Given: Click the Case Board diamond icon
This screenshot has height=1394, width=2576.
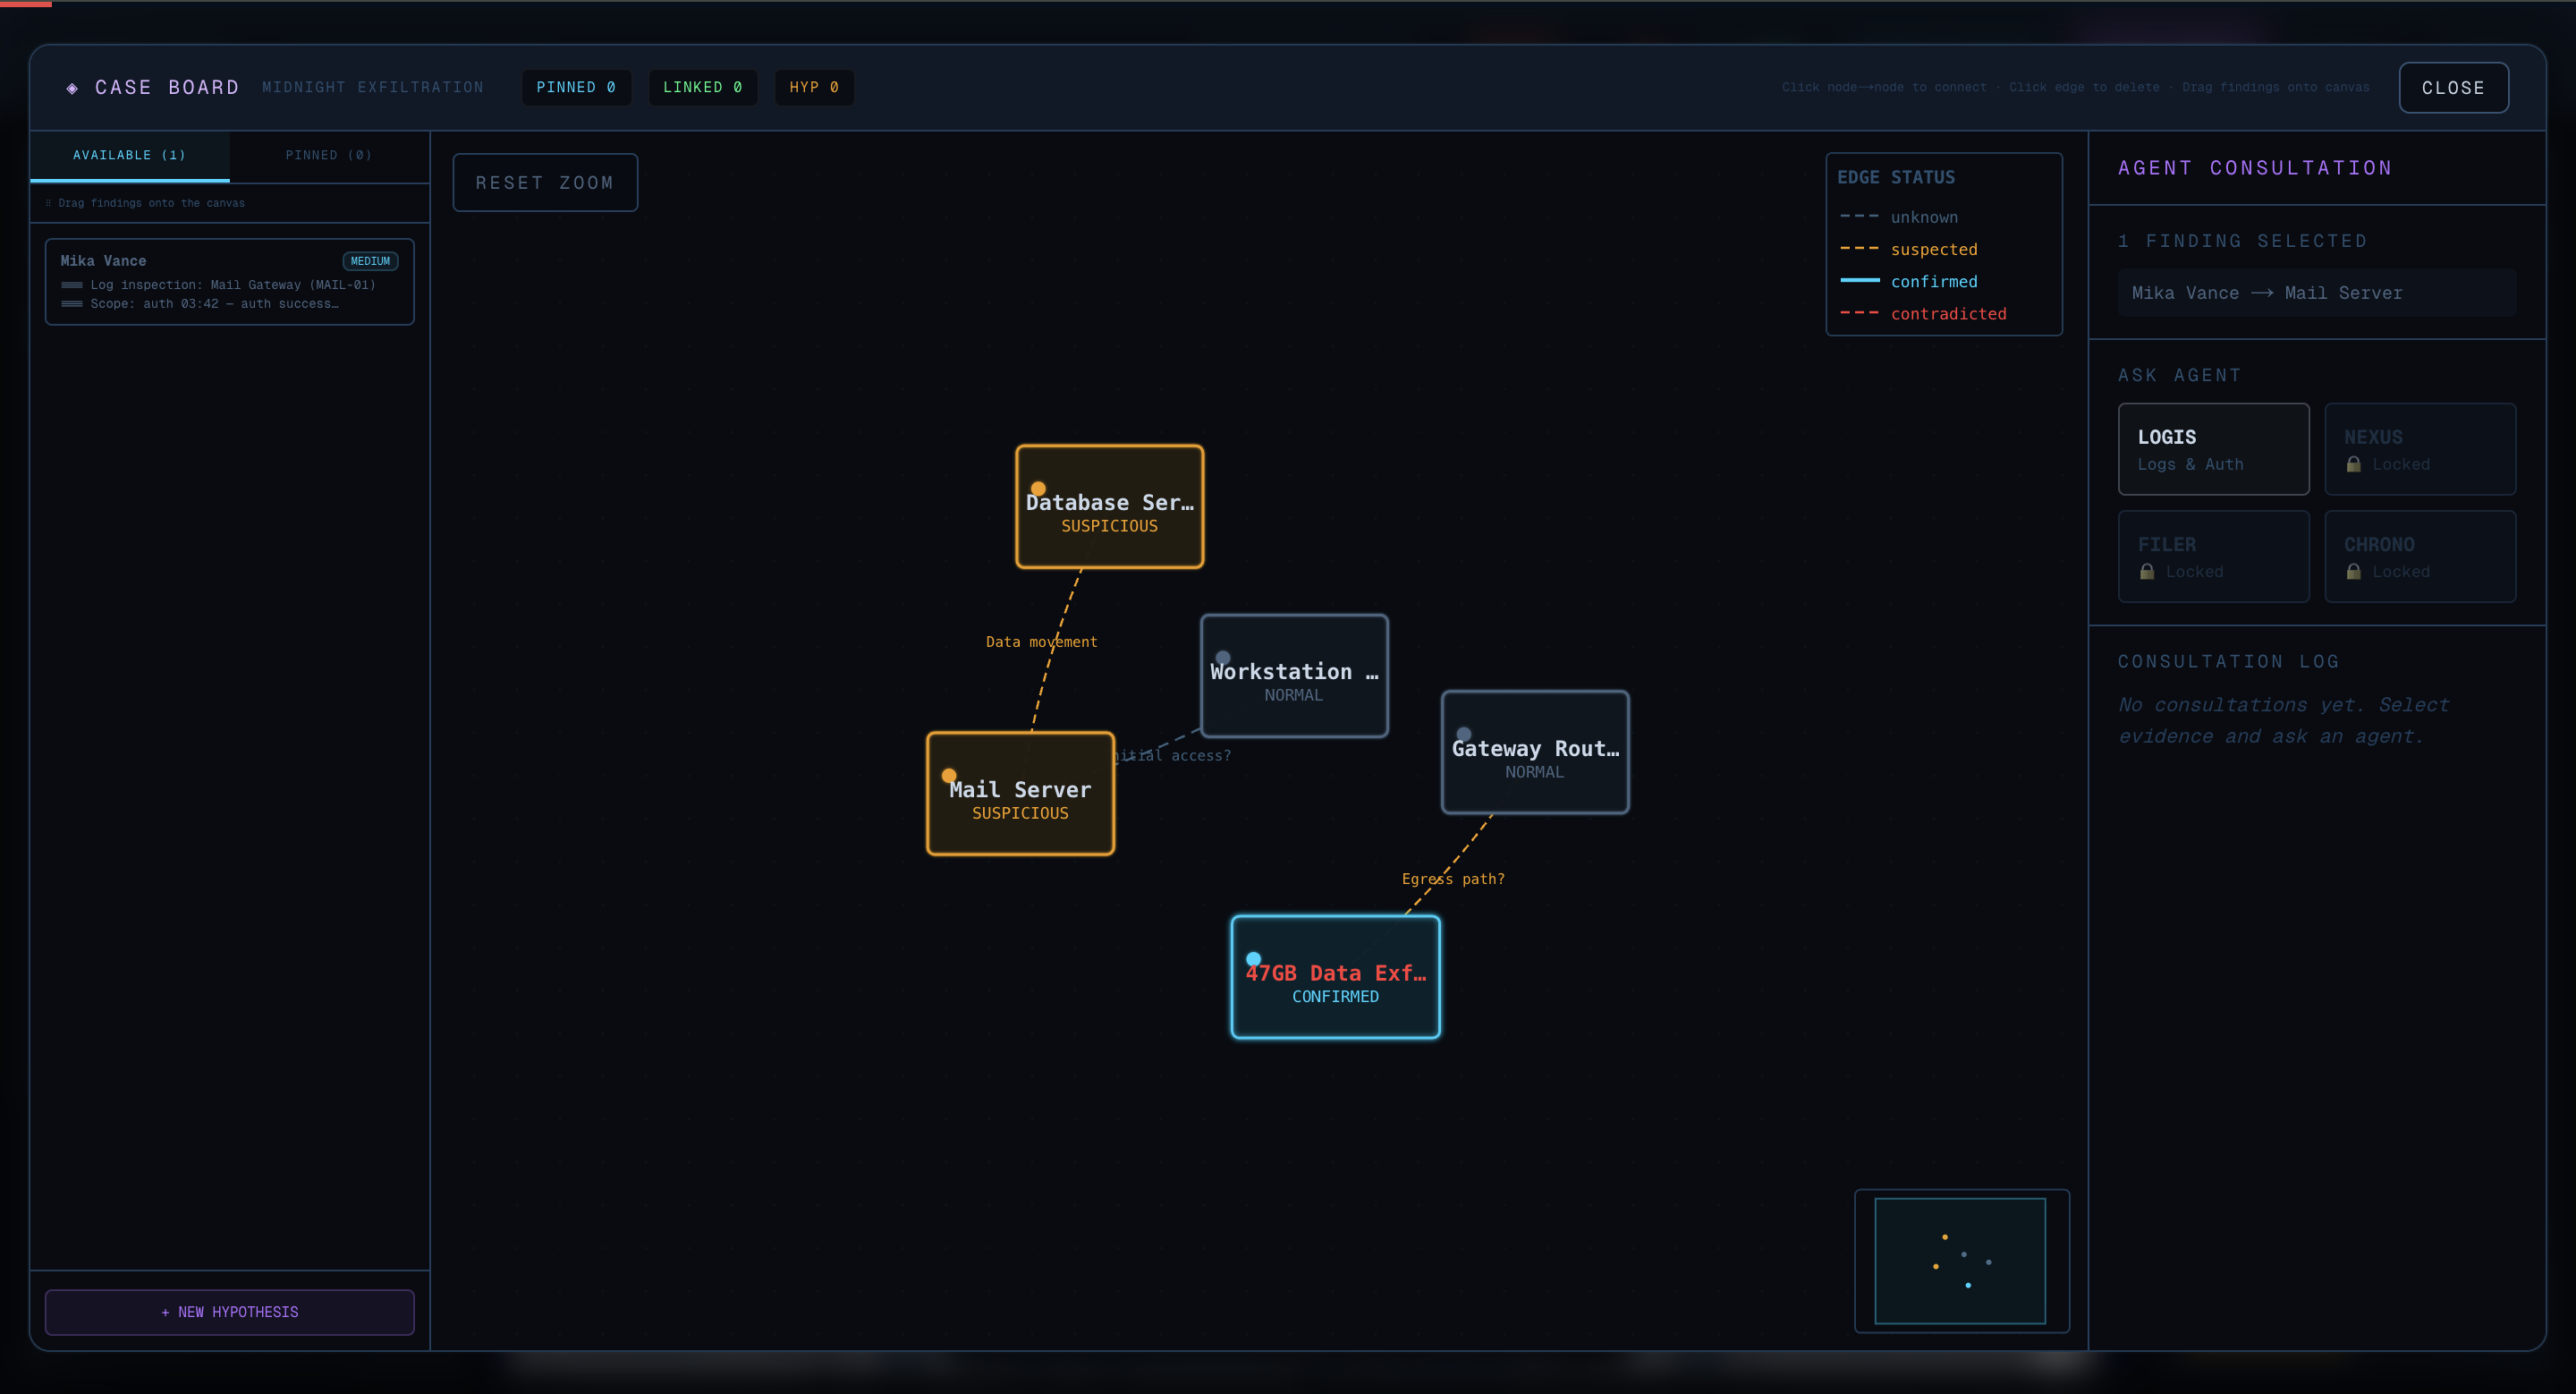Looking at the screenshot, I should [x=72, y=88].
